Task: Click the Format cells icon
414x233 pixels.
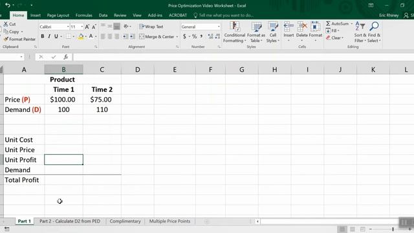Action: point(315,27)
